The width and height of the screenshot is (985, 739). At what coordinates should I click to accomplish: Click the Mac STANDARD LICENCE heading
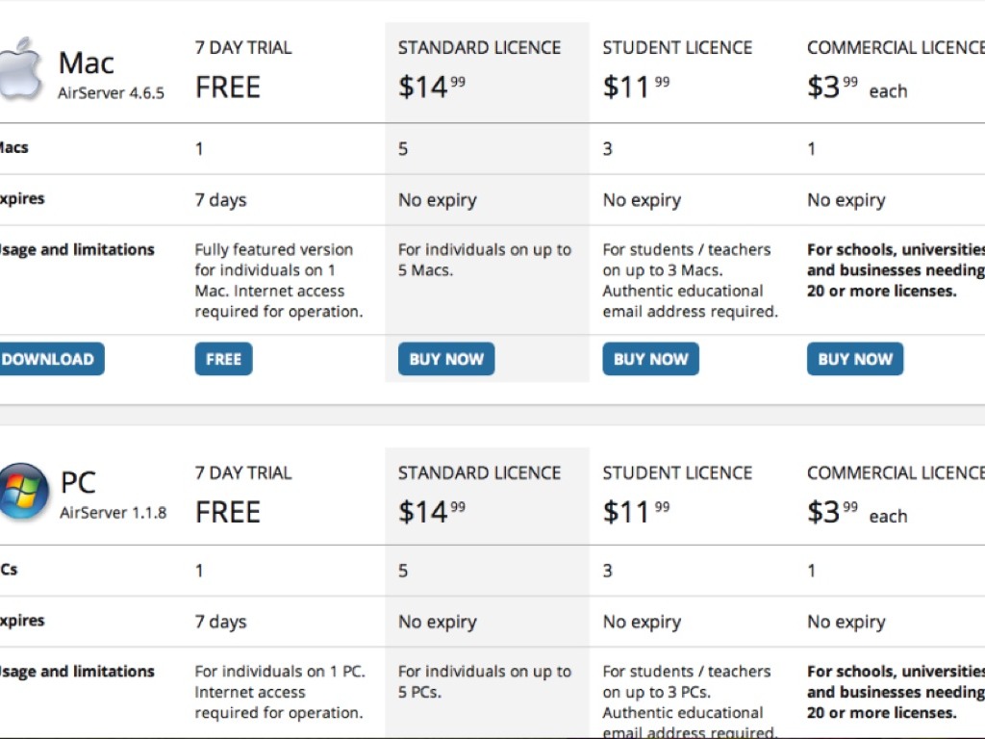pos(479,48)
